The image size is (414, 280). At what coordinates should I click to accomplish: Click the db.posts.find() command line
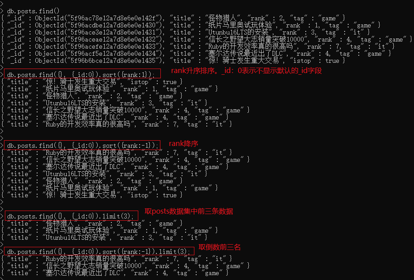[33, 11]
